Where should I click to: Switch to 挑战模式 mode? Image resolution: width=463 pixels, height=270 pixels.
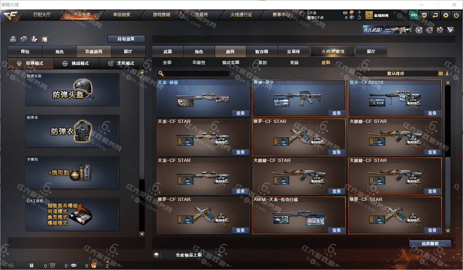[77, 63]
